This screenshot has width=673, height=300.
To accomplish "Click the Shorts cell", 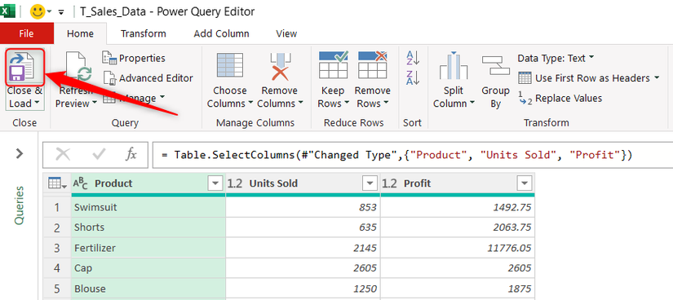I will [148, 227].
